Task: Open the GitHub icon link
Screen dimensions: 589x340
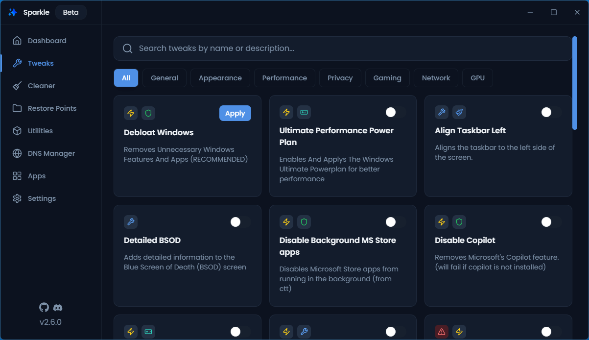Action: coord(44,307)
